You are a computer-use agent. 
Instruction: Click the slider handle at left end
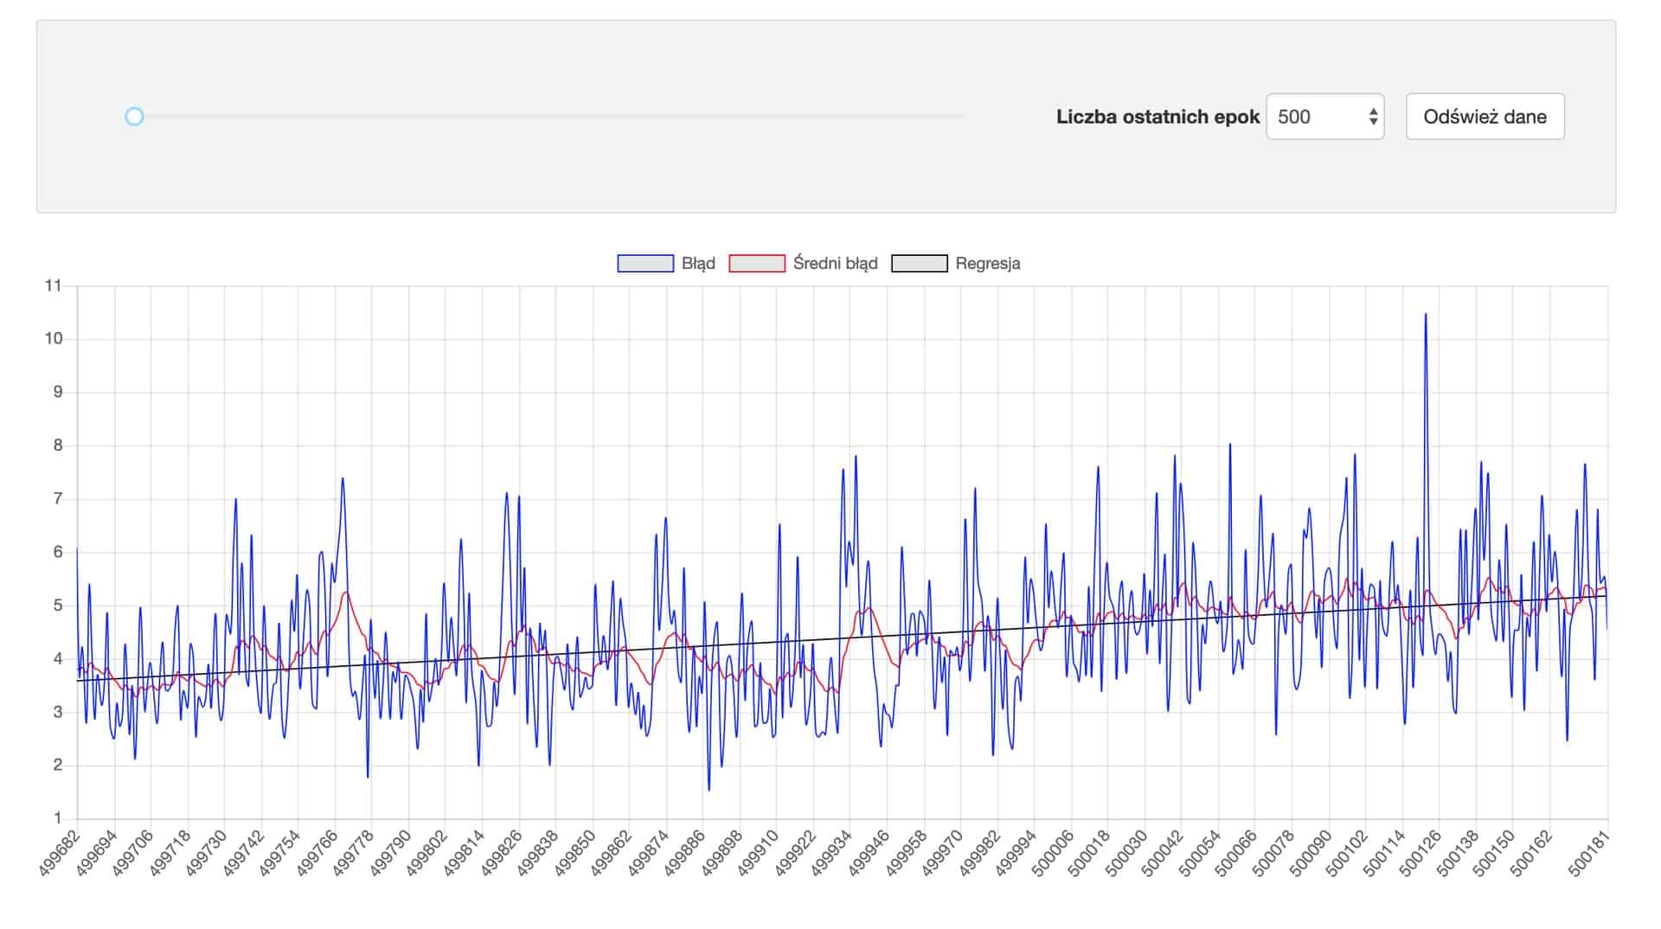134,117
